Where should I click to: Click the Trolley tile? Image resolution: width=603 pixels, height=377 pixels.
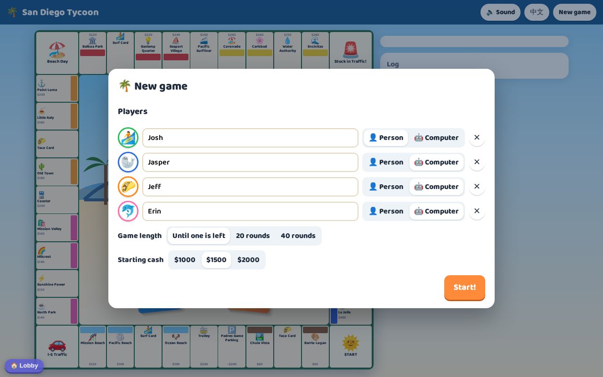[x=204, y=346]
